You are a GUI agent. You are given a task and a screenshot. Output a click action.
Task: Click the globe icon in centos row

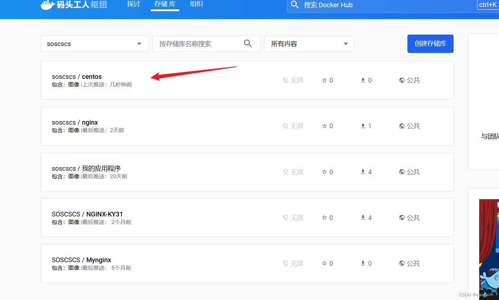coord(402,80)
